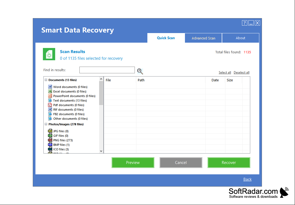Image resolution: width=295 pixels, height=205 pixels.
Task: Click the Rtf documents file icon
Action: (50, 109)
